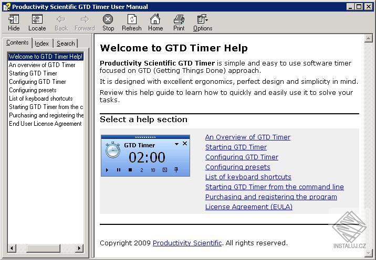Screen dimensions: 376x260
Task: Click the page scroll-up arrow
Action: [368, 38]
